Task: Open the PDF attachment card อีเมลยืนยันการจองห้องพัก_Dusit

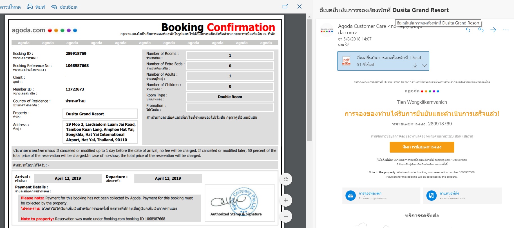Action: pos(383,61)
